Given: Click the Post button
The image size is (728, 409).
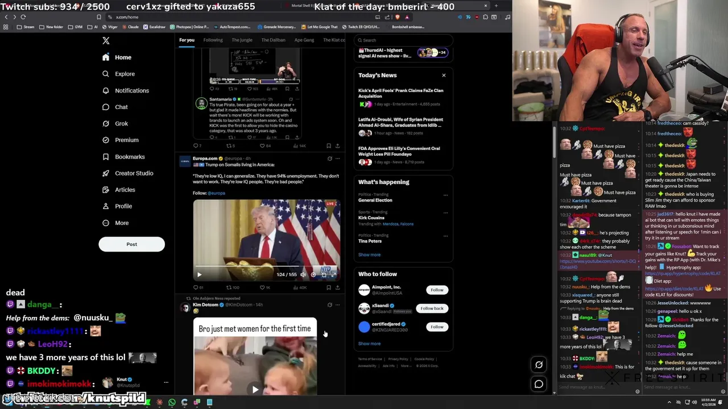Looking at the screenshot, I should 131,244.
